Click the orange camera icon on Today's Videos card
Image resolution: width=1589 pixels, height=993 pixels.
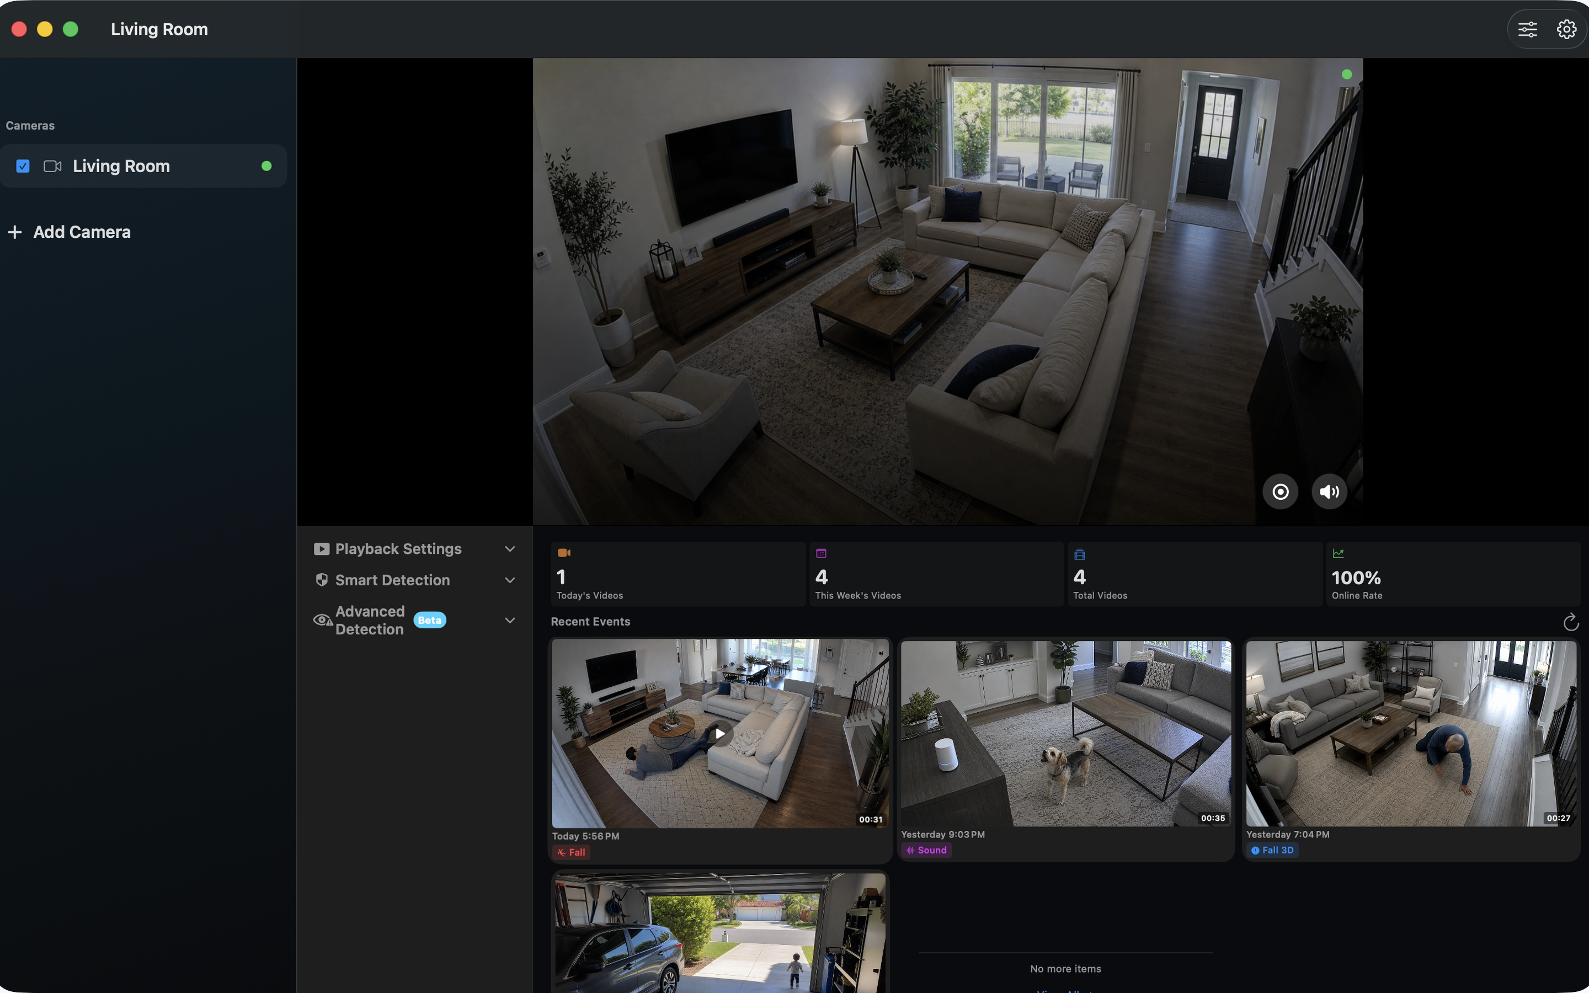click(564, 553)
